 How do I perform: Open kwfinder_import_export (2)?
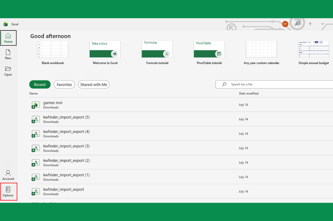[x=181, y=163]
